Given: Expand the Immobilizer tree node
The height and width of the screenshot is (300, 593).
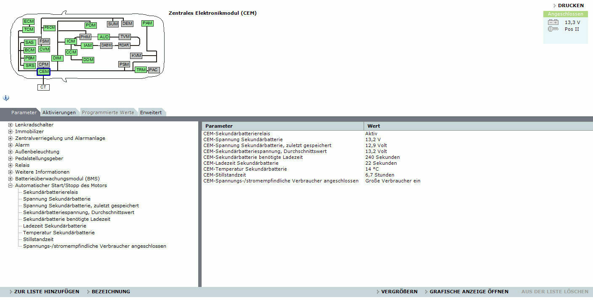Looking at the screenshot, I should (11, 131).
